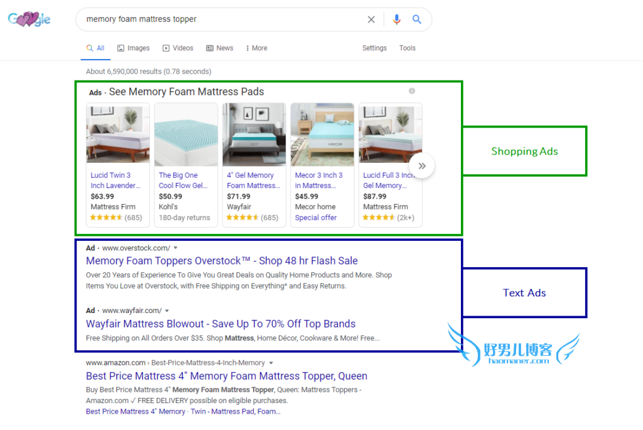Image resolution: width=643 pixels, height=430 pixels.
Task: Open The Big One Cool Flow Gel image
Action: point(186,135)
